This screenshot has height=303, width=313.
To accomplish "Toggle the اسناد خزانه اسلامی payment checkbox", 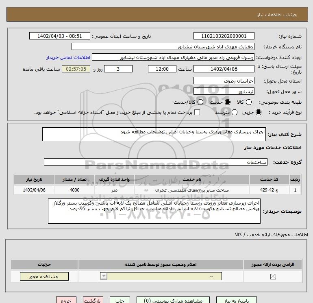I will coord(197,112).
